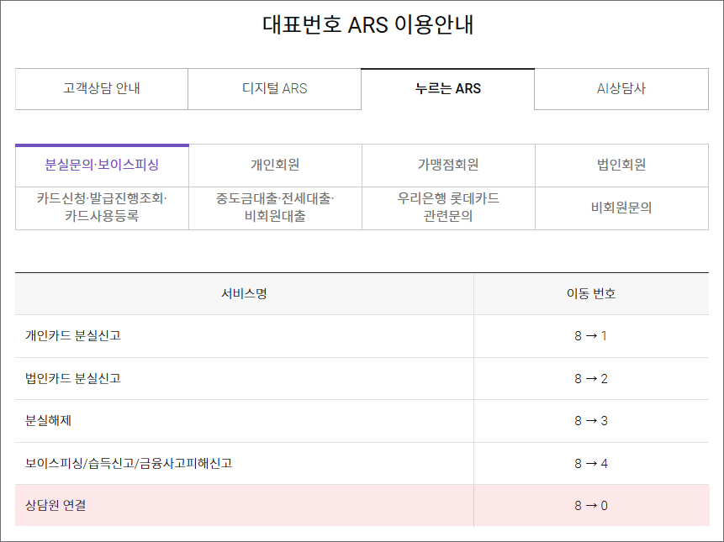
Task: Click 보이스피싱/습득신고/금융사고피해신고 service entry
Action: click(x=129, y=463)
